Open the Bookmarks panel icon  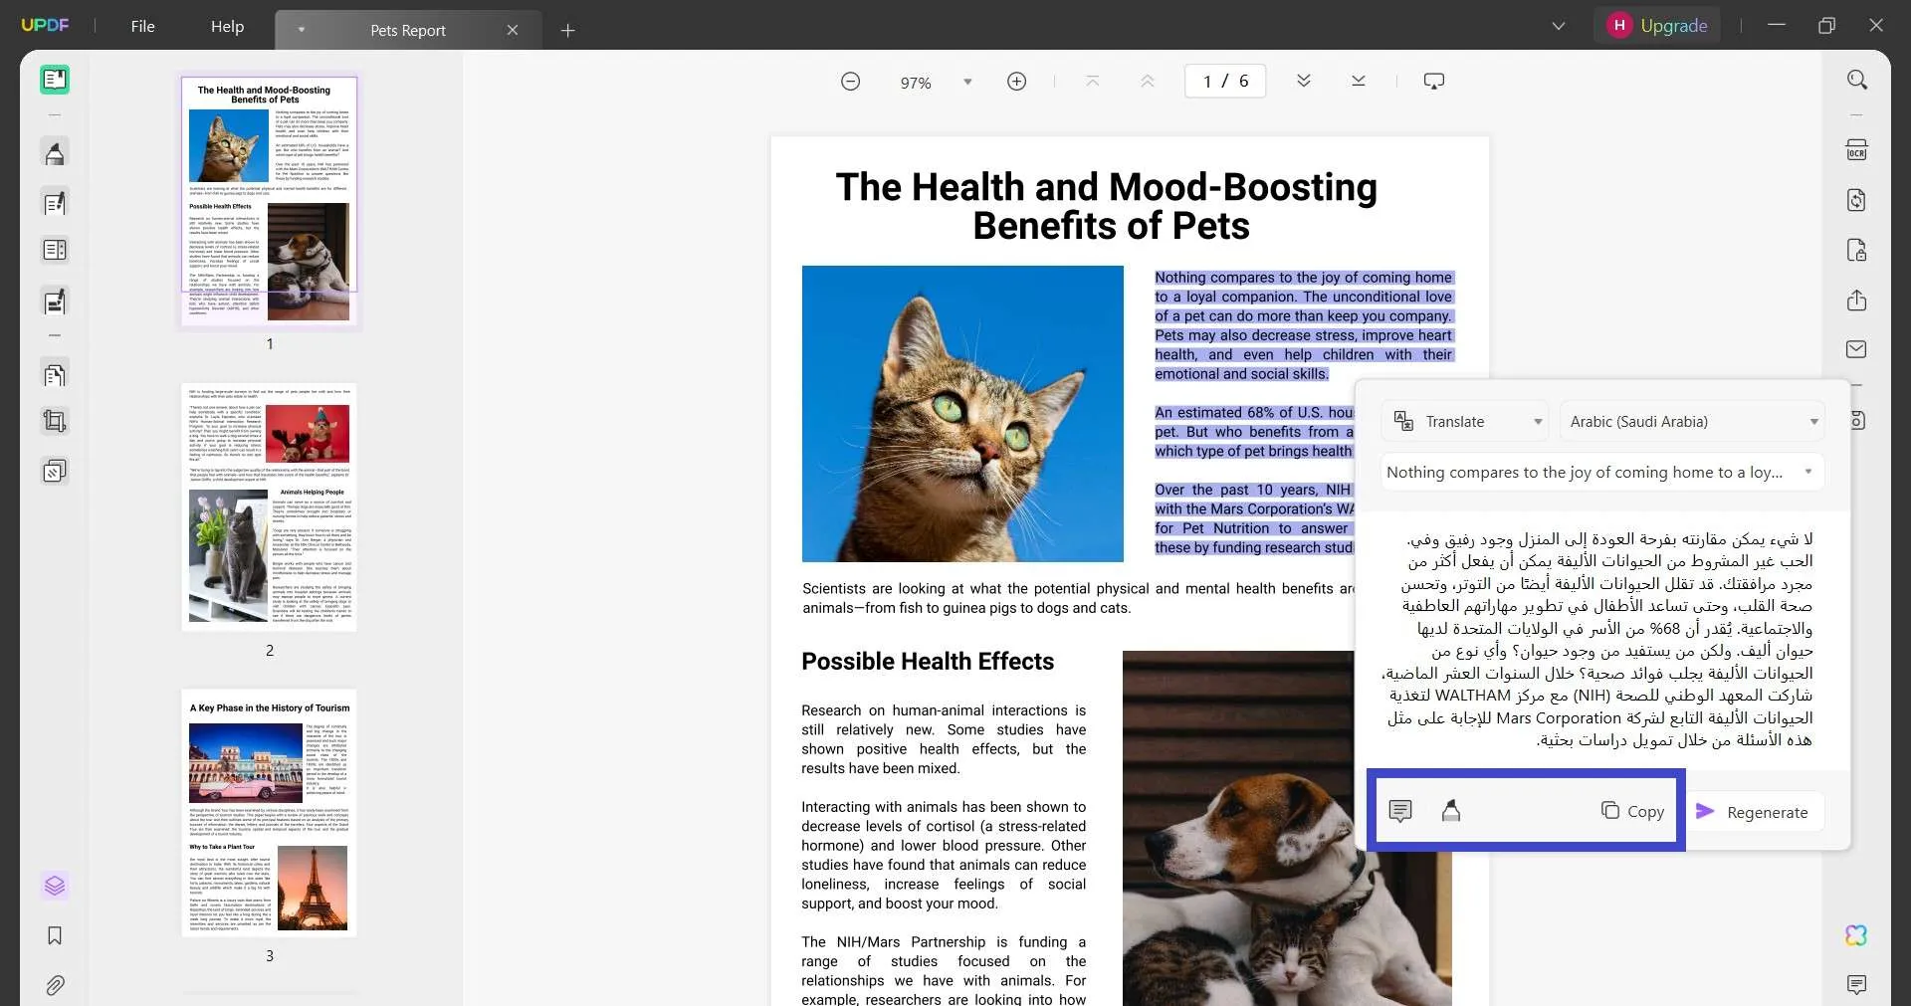(x=55, y=935)
